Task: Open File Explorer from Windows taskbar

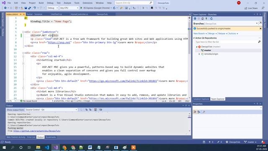Action: [38, 147]
